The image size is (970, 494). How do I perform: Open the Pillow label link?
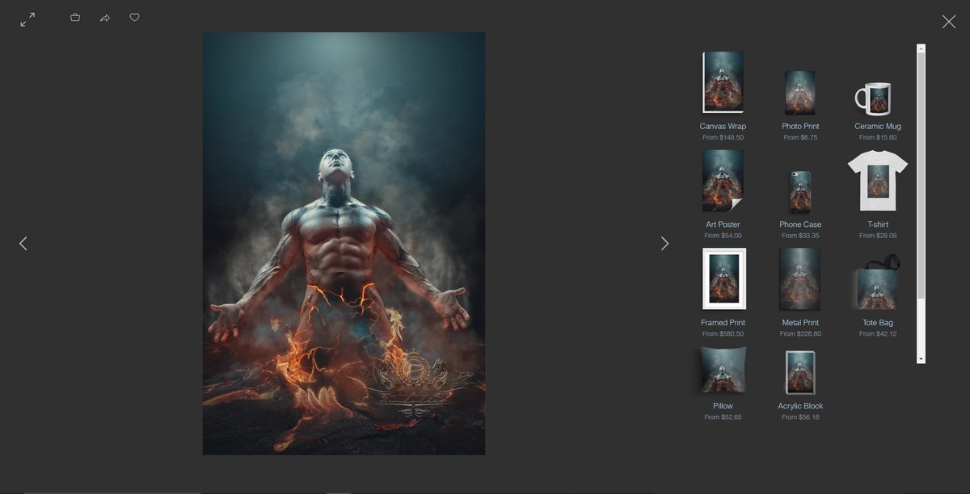click(723, 406)
